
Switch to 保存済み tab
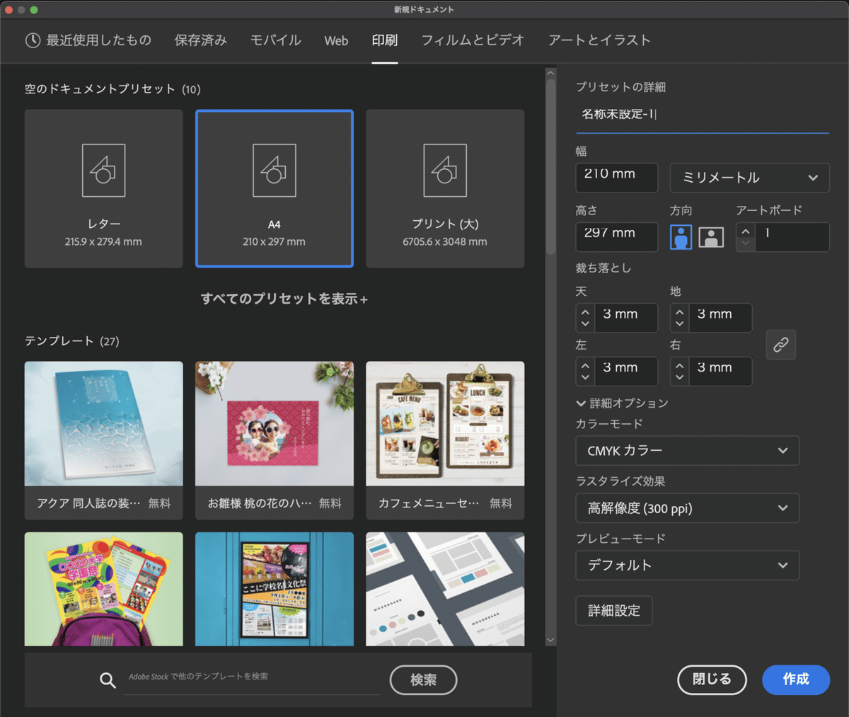201,40
